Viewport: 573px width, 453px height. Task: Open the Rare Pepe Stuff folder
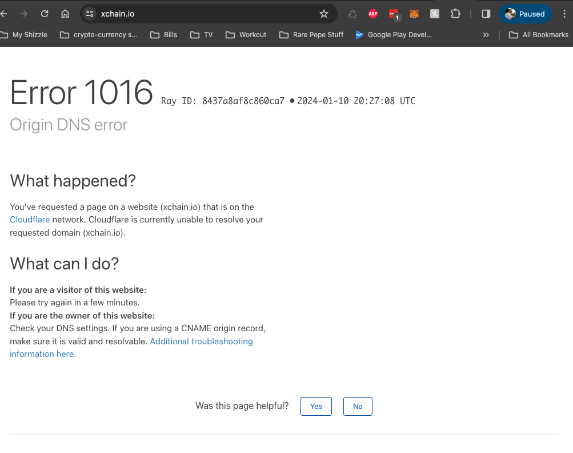pyautogui.click(x=311, y=35)
